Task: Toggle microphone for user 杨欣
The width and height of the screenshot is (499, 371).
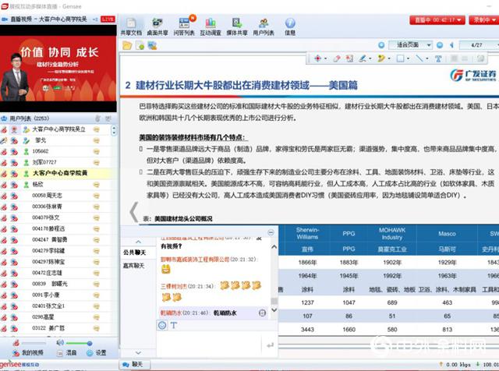Action: [x=3, y=185]
